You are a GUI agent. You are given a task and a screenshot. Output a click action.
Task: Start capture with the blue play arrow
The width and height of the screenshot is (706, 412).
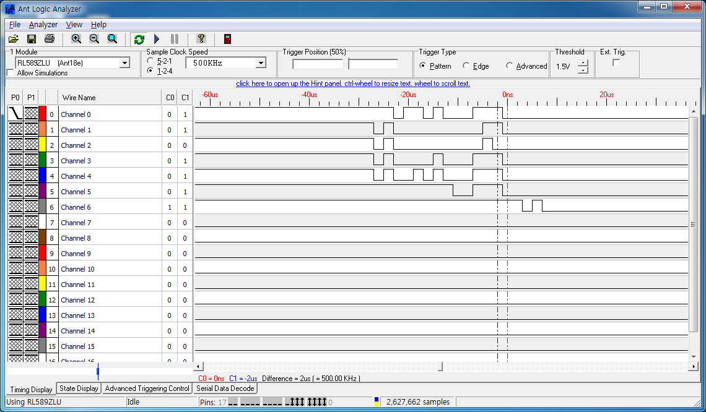pyautogui.click(x=157, y=39)
